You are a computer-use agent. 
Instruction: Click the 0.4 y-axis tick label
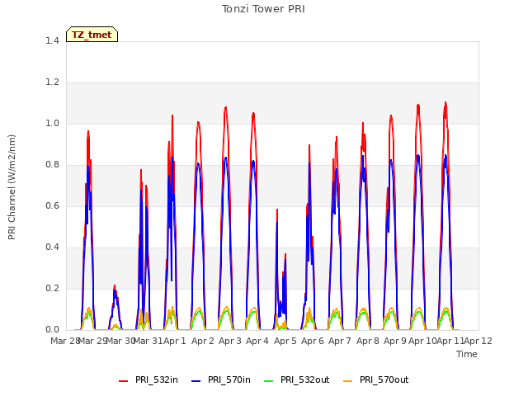point(52,247)
